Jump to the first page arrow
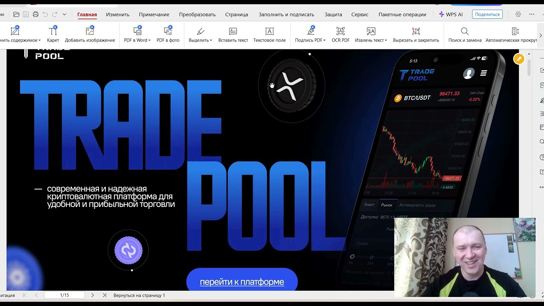 (24, 295)
